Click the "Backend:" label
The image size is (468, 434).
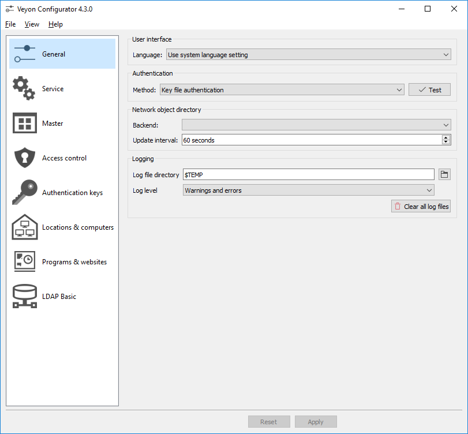point(145,125)
